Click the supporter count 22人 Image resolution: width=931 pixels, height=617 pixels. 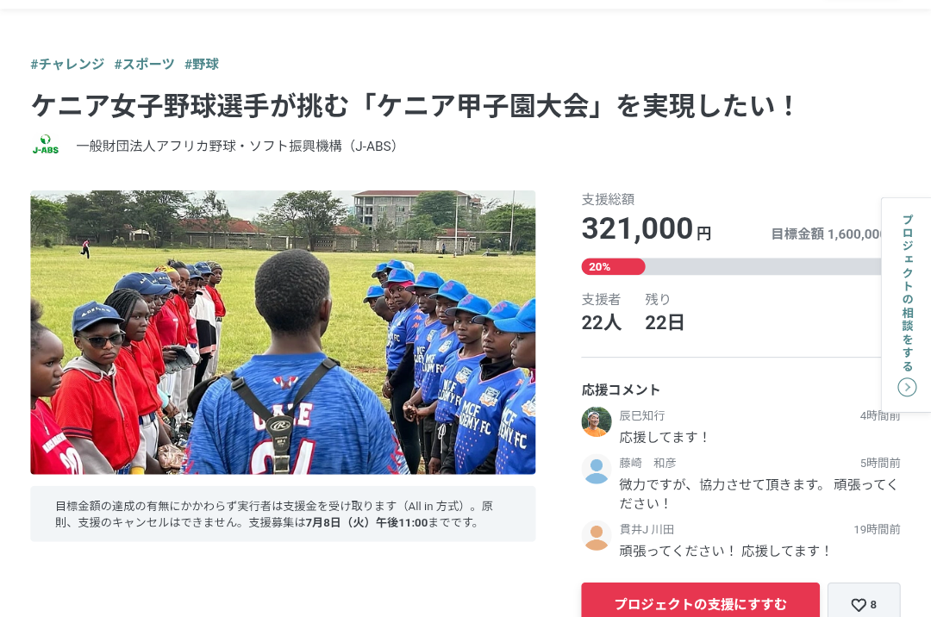[x=601, y=323]
